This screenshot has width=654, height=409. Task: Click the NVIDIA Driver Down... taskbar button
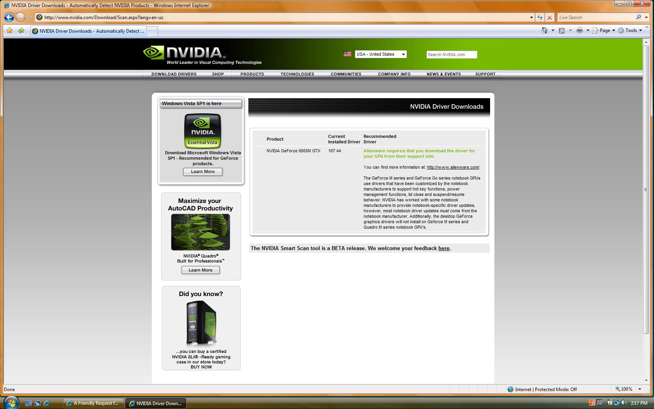coord(156,403)
